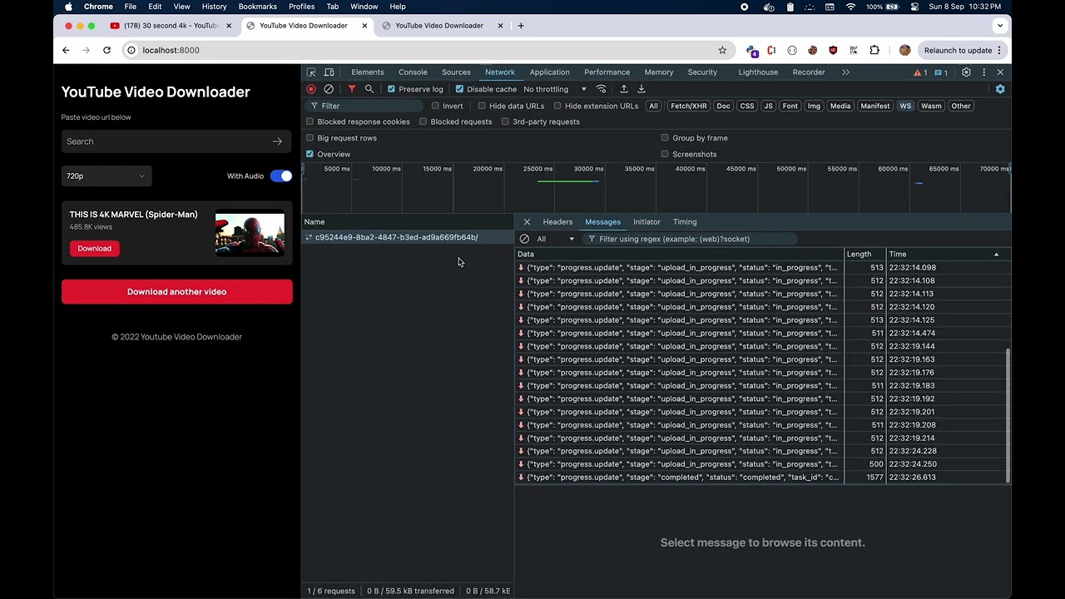The width and height of the screenshot is (1065, 599).
Task: Reload the localhost page
Action: (x=106, y=50)
